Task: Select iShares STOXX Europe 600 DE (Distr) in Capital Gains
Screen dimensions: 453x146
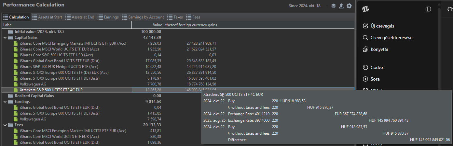Action: click(178, 78)
